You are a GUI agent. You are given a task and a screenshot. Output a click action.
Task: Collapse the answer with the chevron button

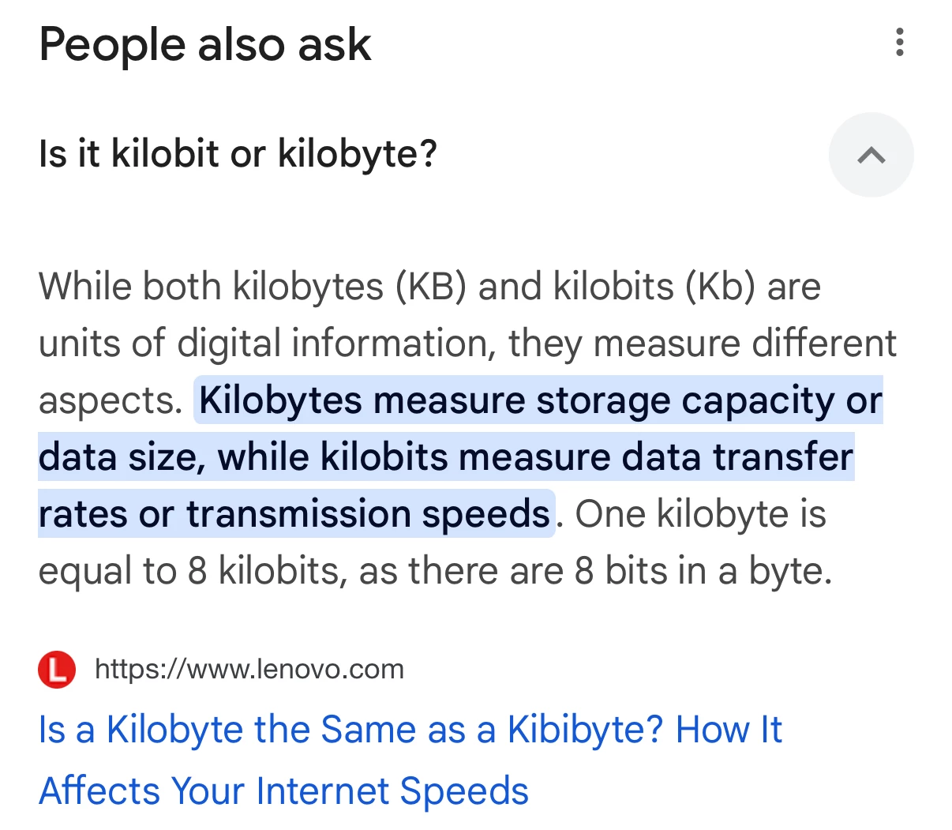point(871,155)
